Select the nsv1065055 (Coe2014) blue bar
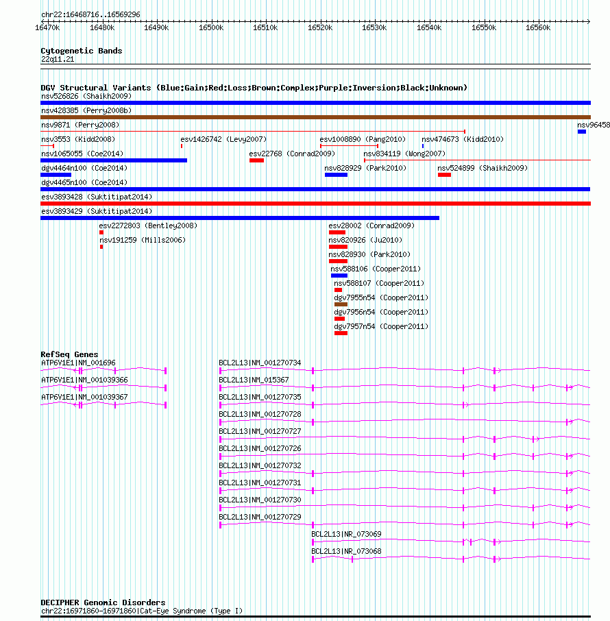The width and height of the screenshot is (610, 621). click(114, 160)
